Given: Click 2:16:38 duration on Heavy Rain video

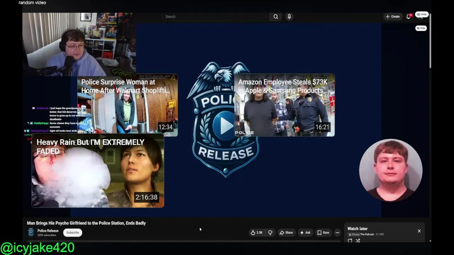Looking at the screenshot, I should coord(146,197).
